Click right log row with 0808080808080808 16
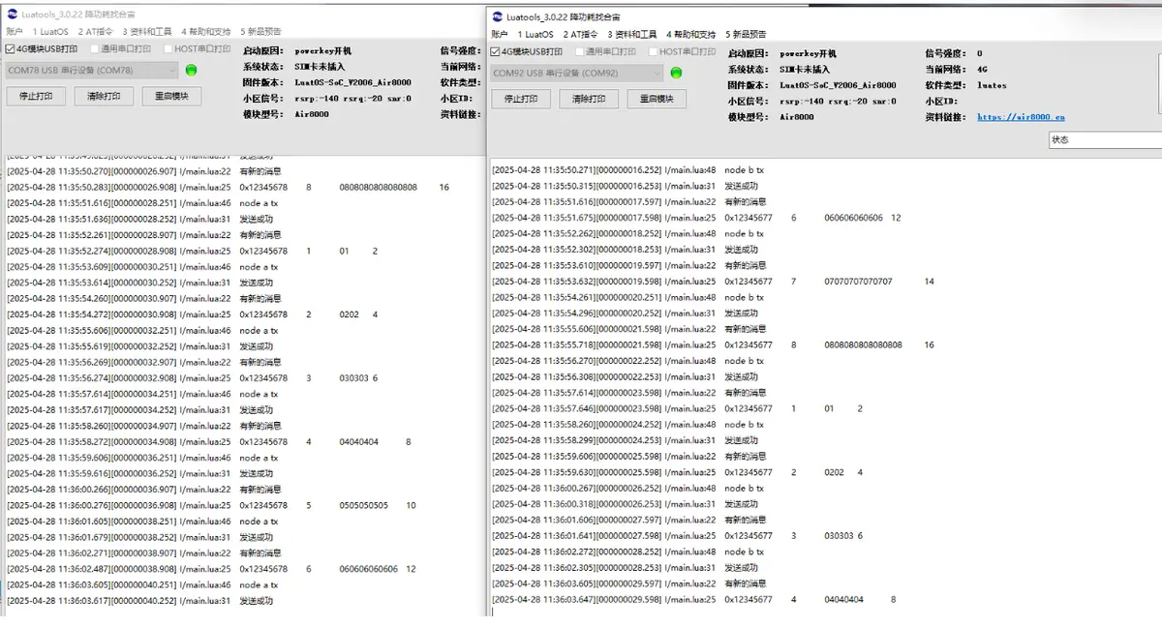Screen dimensions: 1162x627 coord(714,344)
